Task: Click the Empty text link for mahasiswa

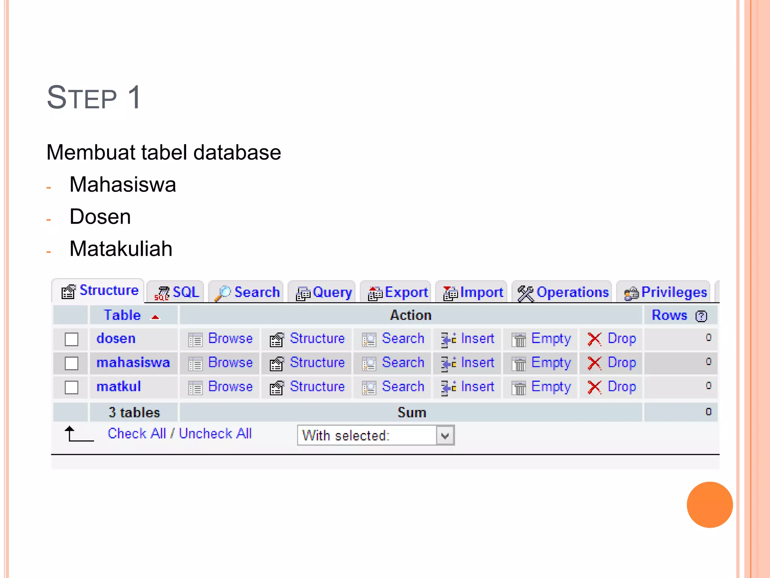Action: click(551, 363)
